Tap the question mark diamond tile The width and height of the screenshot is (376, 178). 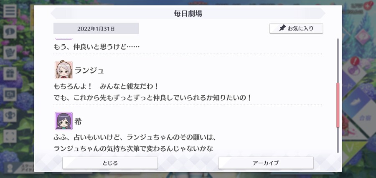click(363, 37)
